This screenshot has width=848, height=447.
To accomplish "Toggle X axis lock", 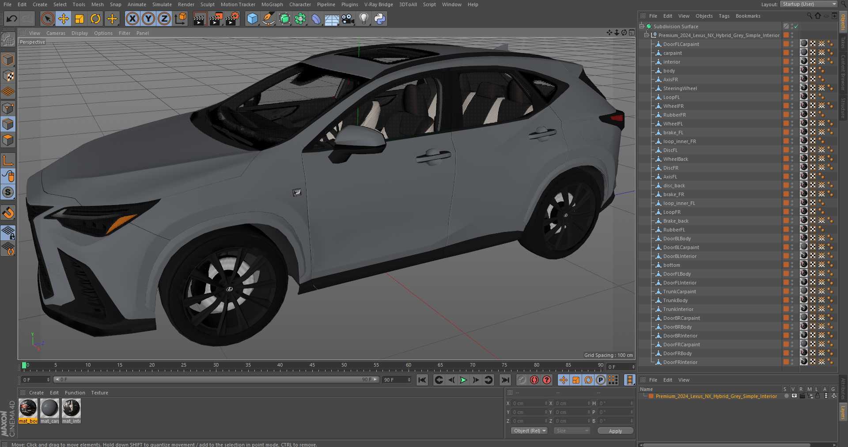I will pos(132,19).
